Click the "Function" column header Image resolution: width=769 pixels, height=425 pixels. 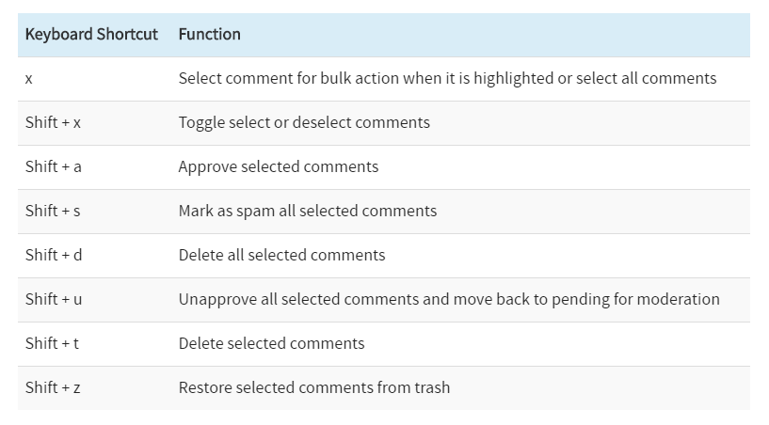pos(209,35)
